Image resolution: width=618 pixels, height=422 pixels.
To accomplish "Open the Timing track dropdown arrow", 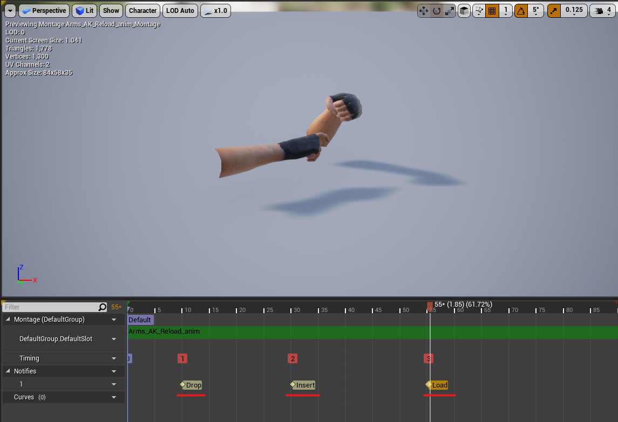I will point(114,358).
